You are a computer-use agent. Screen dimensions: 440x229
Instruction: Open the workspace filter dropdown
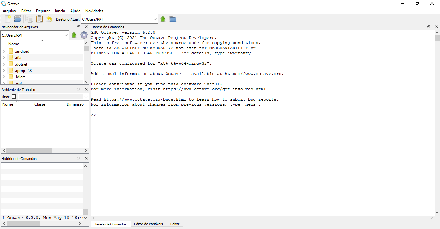coord(86,97)
